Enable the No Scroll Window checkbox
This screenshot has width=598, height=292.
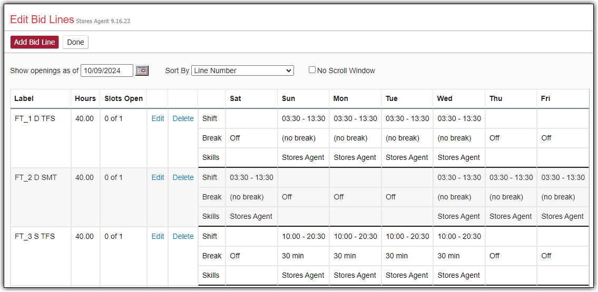coord(312,70)
